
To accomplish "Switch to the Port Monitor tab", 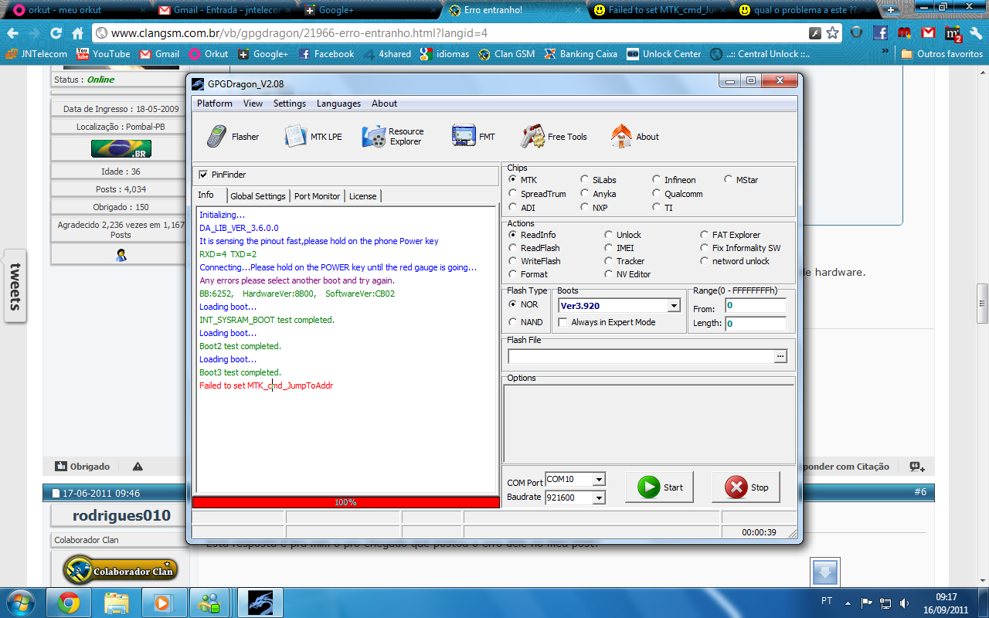I will tap(317, 196).
